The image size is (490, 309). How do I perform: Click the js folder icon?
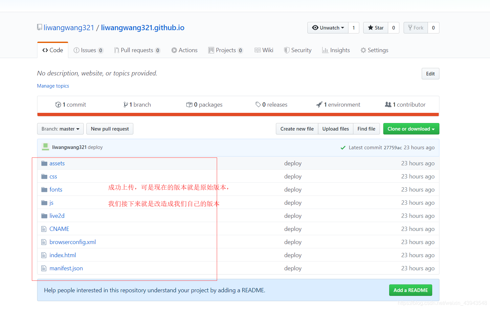point(44,203)
